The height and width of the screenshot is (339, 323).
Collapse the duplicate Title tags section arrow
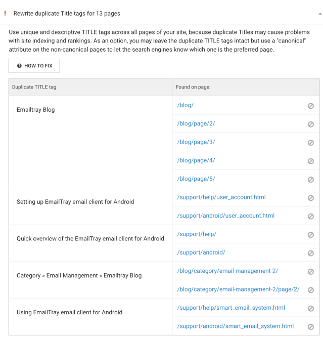(x=320, y=14)
